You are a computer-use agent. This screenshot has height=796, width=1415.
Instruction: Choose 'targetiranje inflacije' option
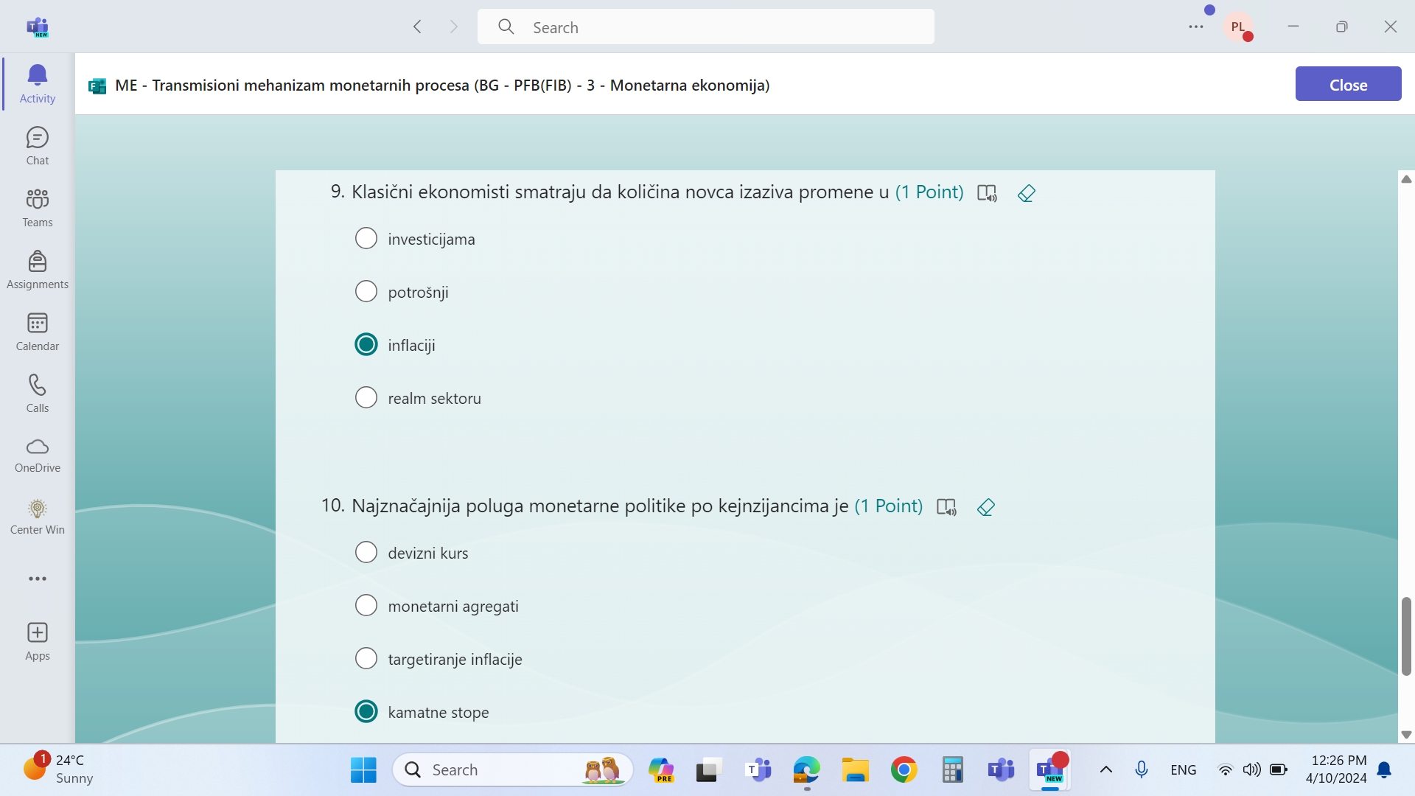coord(366,658)
